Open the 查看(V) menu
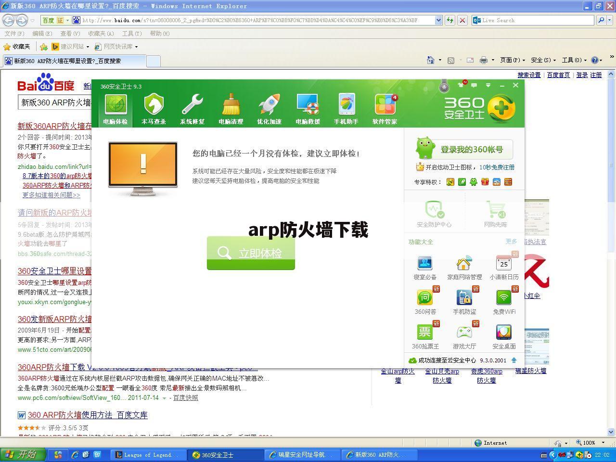 (70, 33)
